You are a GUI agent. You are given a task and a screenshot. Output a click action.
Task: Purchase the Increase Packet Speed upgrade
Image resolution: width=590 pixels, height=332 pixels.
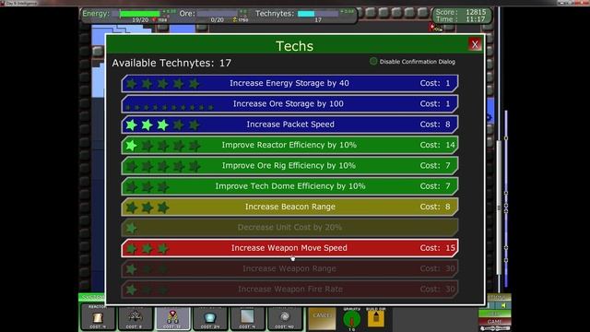click(x=289, y=125)
